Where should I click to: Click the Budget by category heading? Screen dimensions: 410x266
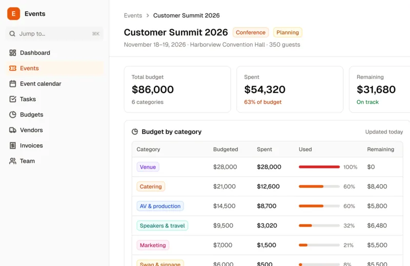point(172,132)
